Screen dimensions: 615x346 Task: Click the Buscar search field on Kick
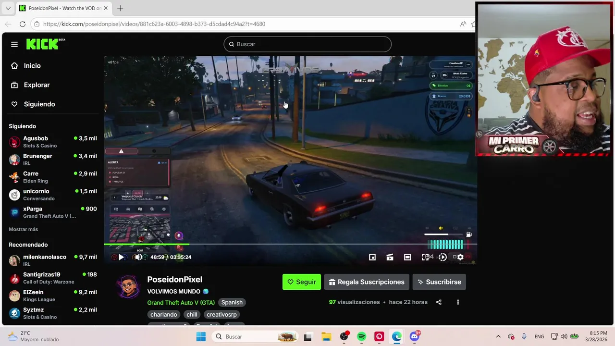(307, 44)
